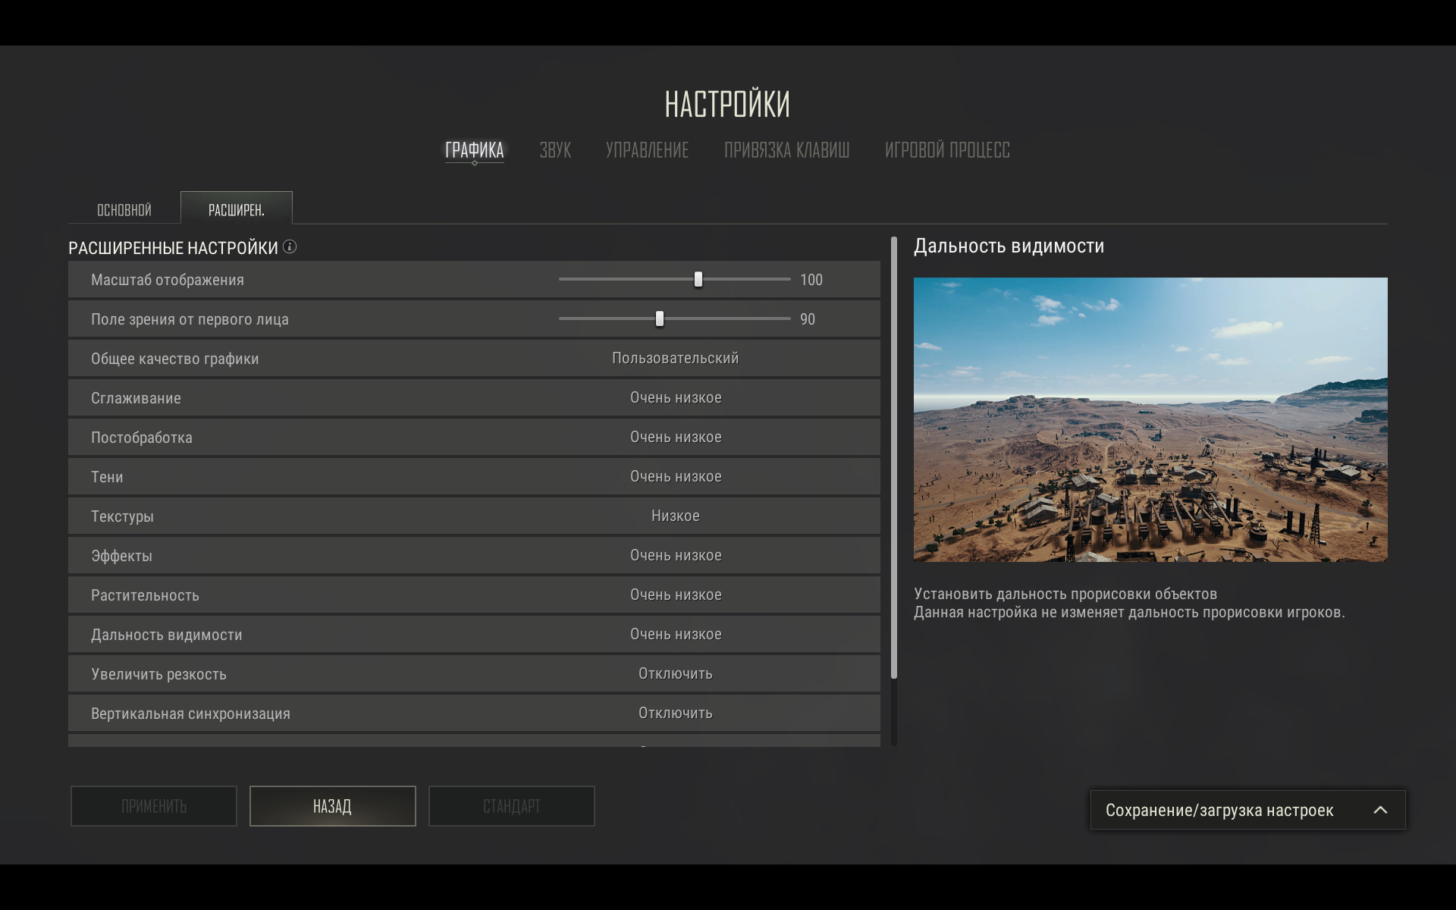Select the ИГРОВОЙ ПРОЦЕСС tab

coord(947,150)
